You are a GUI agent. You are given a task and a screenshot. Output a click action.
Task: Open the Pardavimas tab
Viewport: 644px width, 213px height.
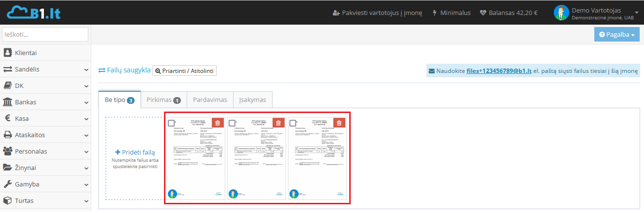[210, 100]
